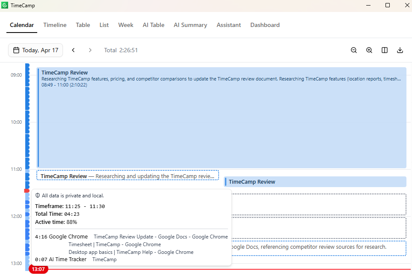Click the download export icon

[400, 50]
